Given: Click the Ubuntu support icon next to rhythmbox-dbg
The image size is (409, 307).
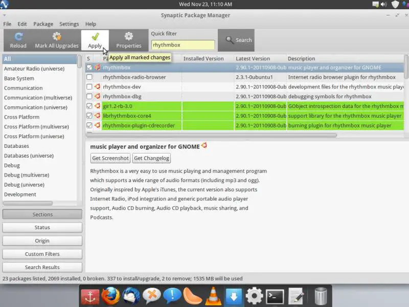Looking at the screenshot, I should click(98, 96).
